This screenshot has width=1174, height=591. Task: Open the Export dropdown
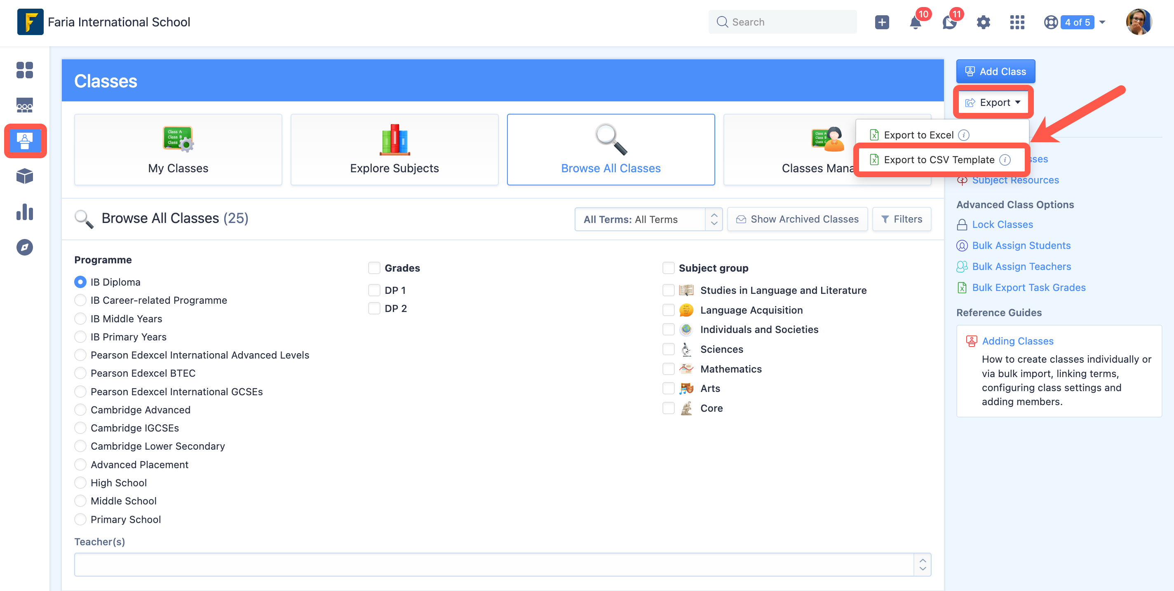(x=993, y=103)
